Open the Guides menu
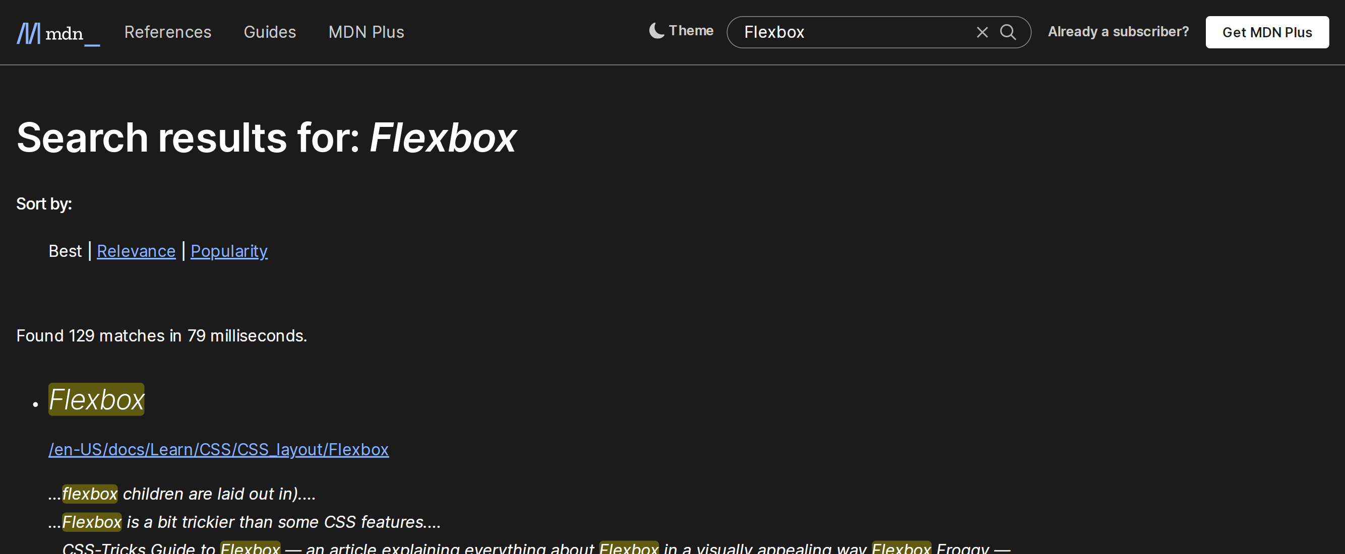1345x554 pixels. (x=269, y=32)
